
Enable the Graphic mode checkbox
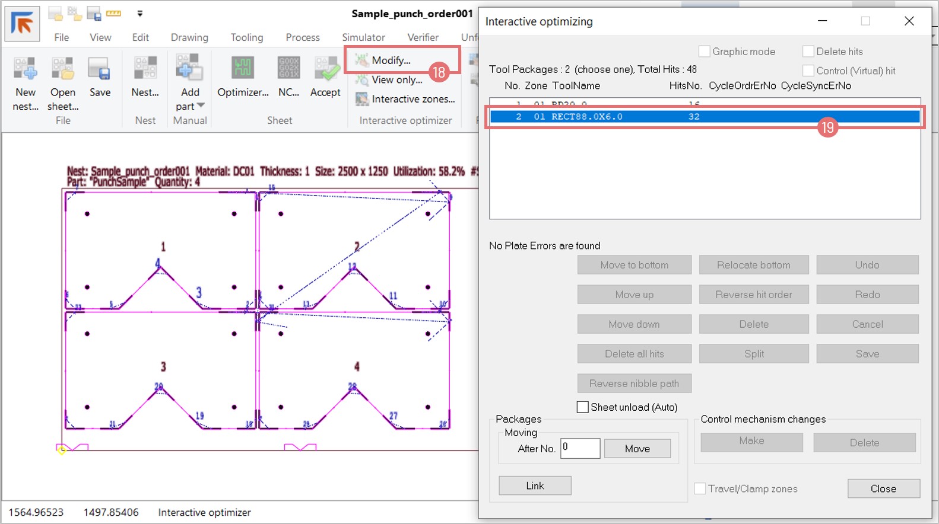tap(705, 52)
